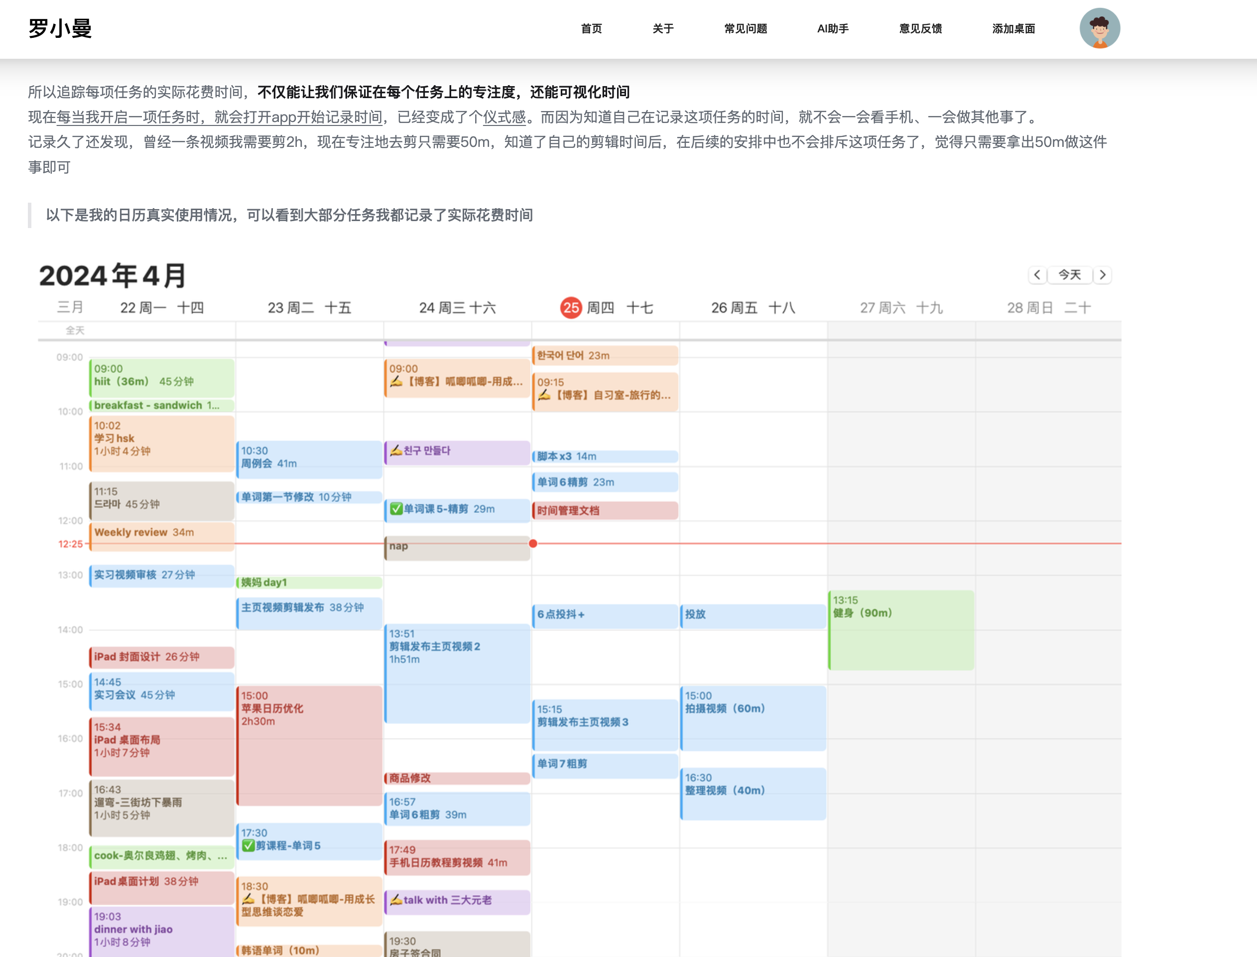The image size is (1257, 957).
Task: Click writing hand icon on 친구 만들다 event
Action: coord(396,451)
